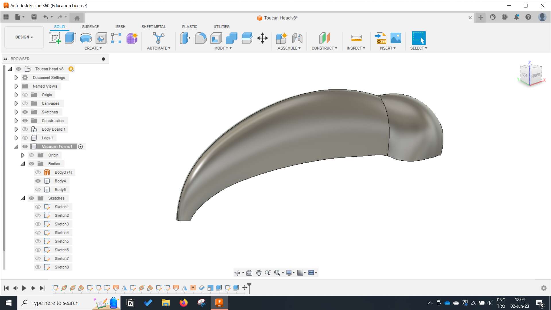The image size is (551, 310).
Task: Jump to timeline beginning
Action: pyautogui.click(x=6, y=288)
